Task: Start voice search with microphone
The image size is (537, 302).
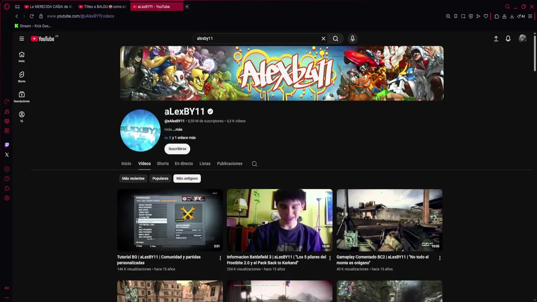Action: click(352, 39)
